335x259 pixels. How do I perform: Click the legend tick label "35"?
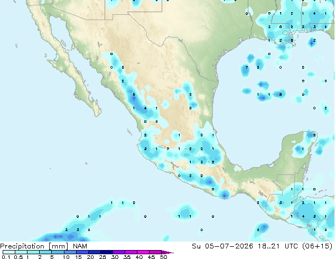tap(127, 257)
